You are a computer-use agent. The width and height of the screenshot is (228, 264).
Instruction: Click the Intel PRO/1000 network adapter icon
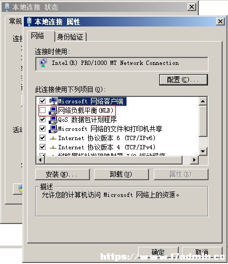point(43,63)
